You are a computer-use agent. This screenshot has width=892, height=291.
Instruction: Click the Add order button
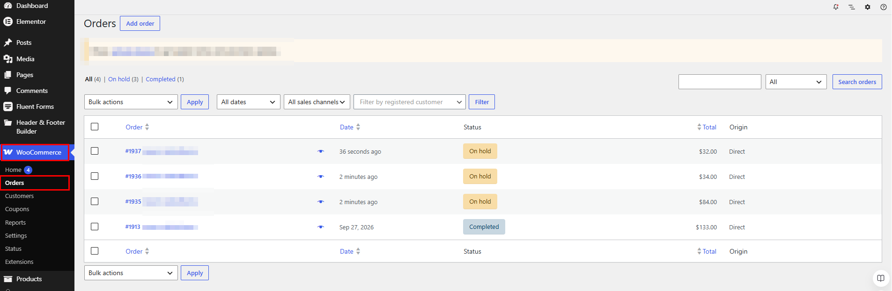140,23
